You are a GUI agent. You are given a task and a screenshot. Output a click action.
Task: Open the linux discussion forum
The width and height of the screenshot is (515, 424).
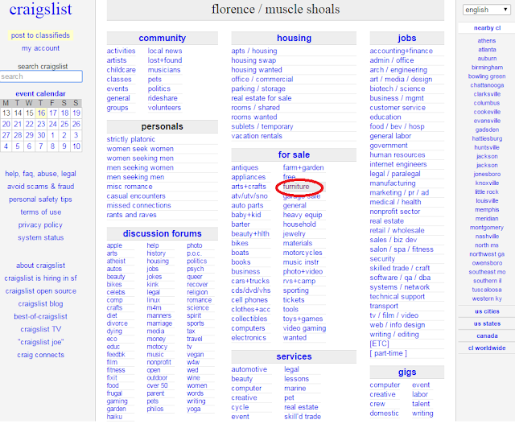(154, 300)
